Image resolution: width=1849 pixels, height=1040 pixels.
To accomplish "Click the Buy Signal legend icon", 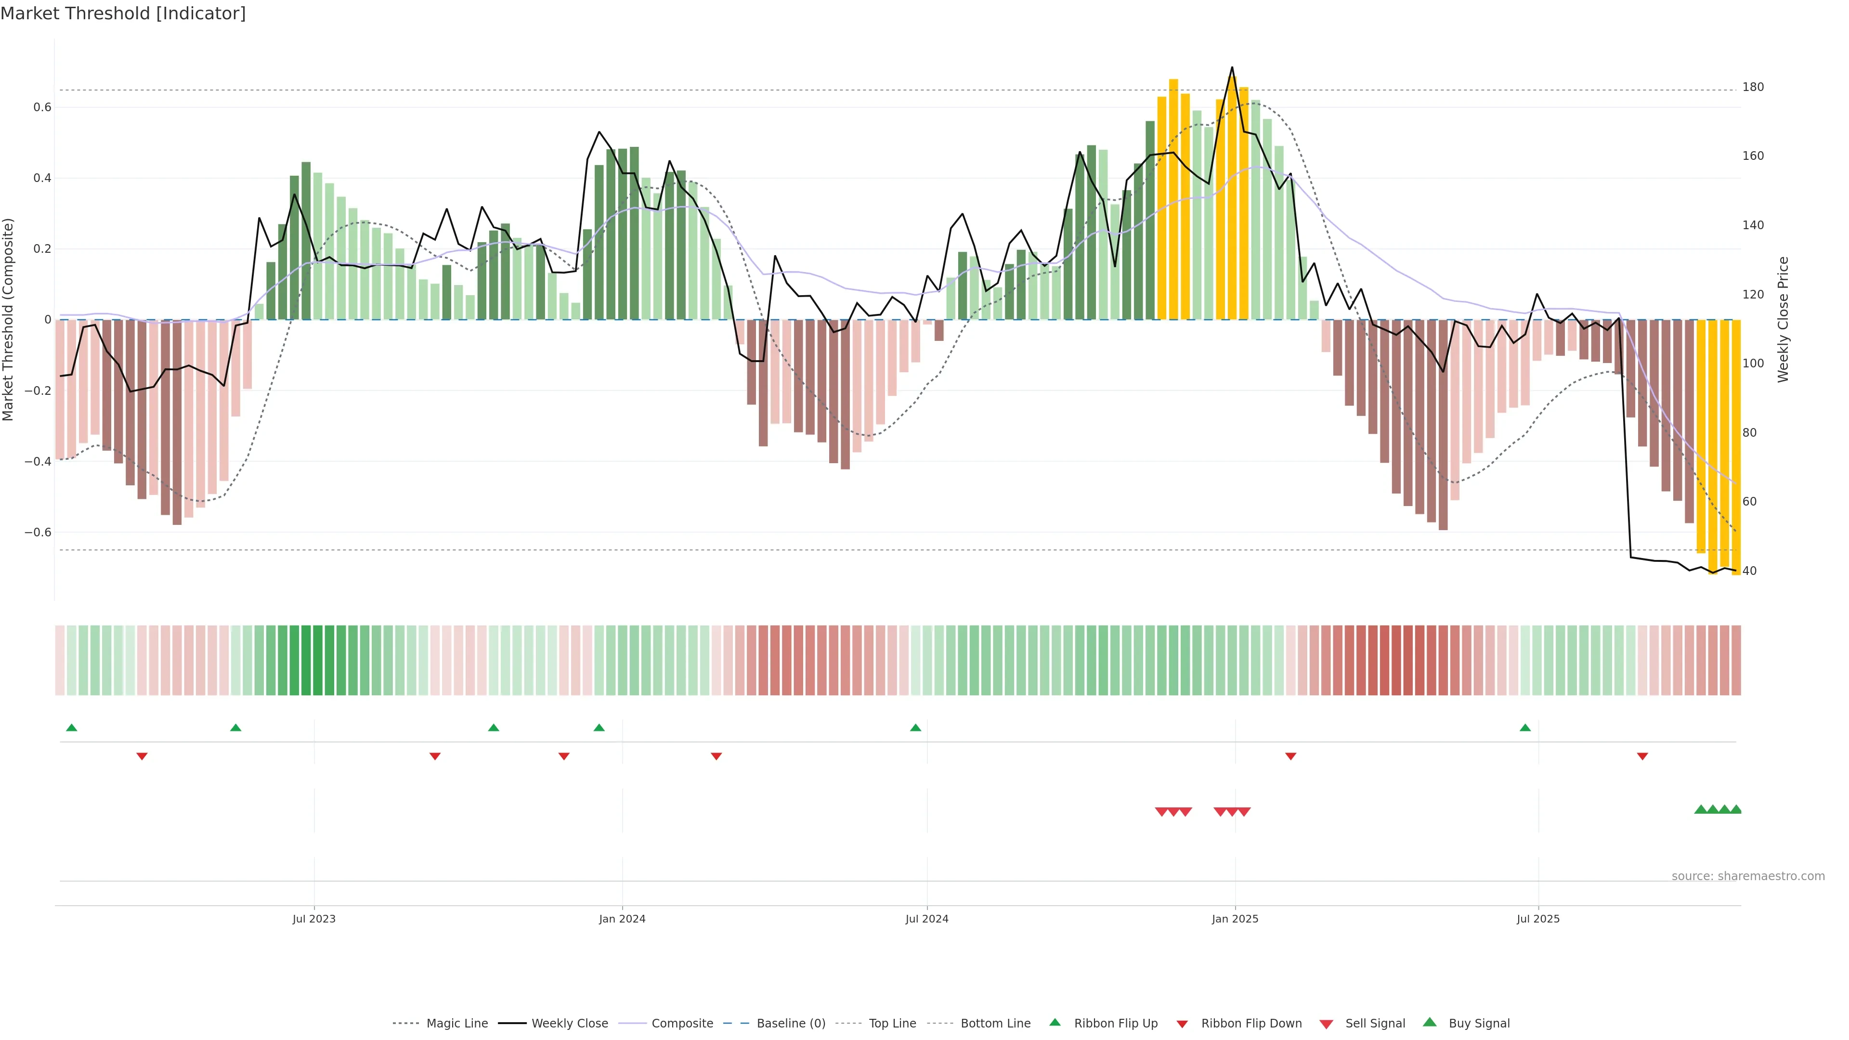I will tap(1430, 1022).
